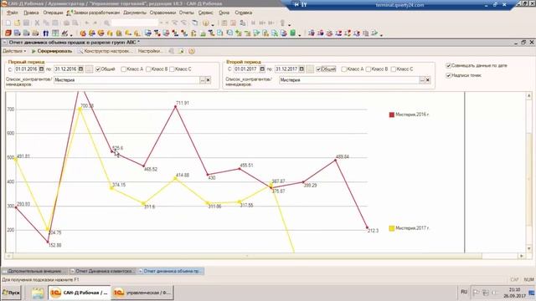536x301 pixels.
Task: Click the round help icon in report toolbar
Action: pyautogui.click(x=192, y=51)
